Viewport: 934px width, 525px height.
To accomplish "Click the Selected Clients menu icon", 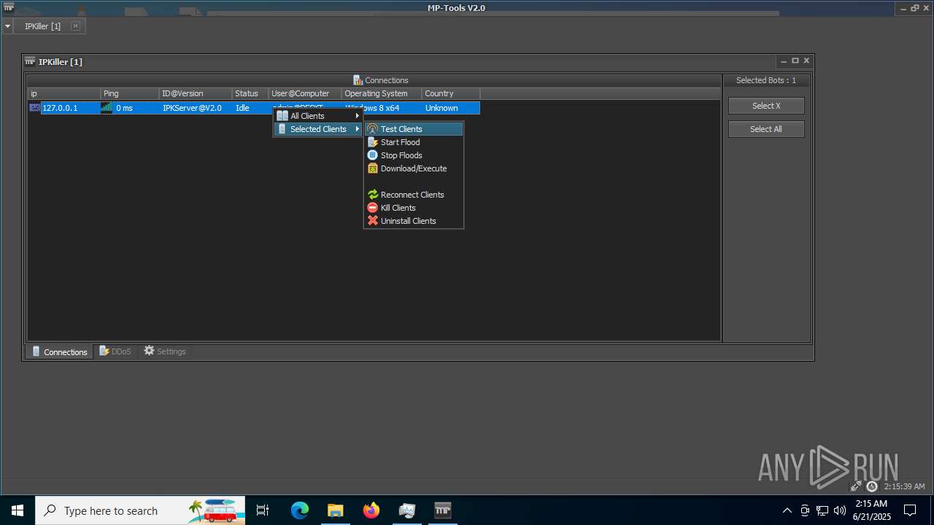I will pos(282,129).
